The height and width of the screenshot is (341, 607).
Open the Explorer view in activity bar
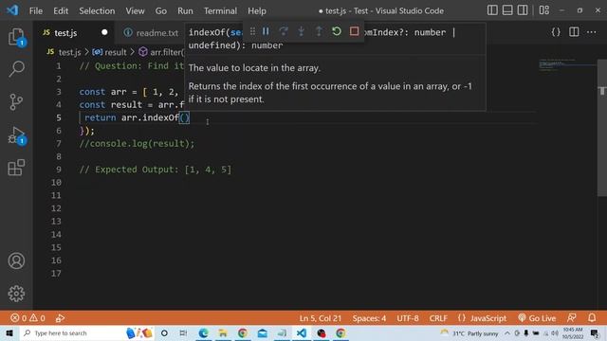point(16,37)
